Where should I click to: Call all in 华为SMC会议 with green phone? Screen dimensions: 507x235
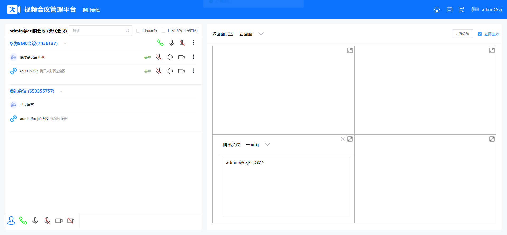(160, 43)
